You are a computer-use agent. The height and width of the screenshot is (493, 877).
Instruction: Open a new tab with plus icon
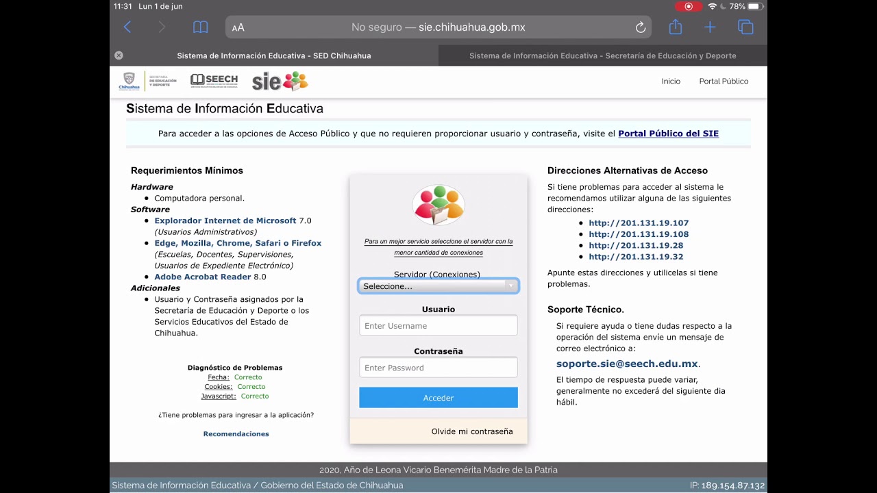click(x=710, y=27)
